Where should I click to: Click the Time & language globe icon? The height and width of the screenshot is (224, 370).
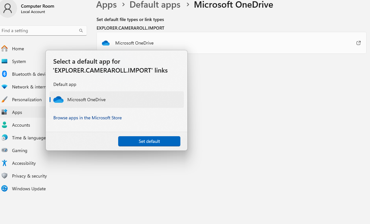[4, 137]
